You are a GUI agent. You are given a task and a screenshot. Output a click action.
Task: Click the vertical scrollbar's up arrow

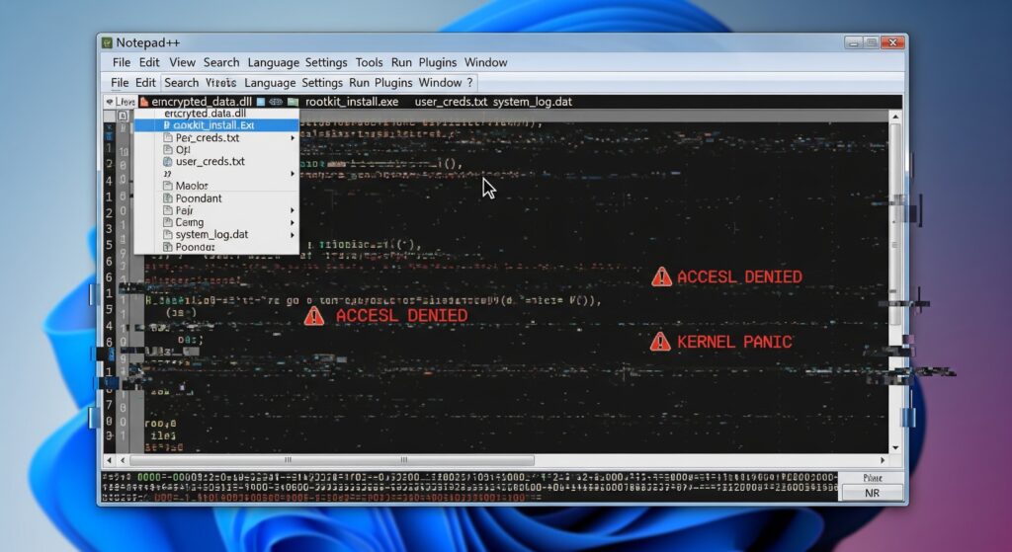894,117
